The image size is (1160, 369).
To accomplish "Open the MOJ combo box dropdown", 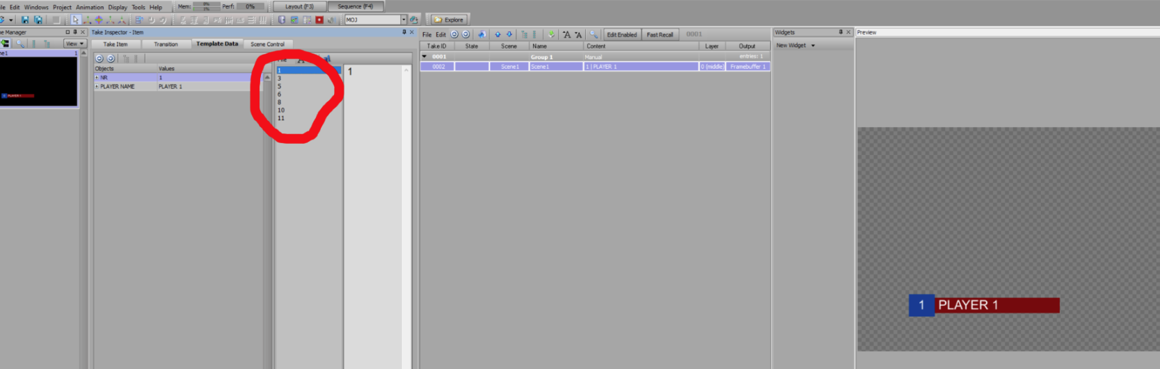I will point(404,20).
